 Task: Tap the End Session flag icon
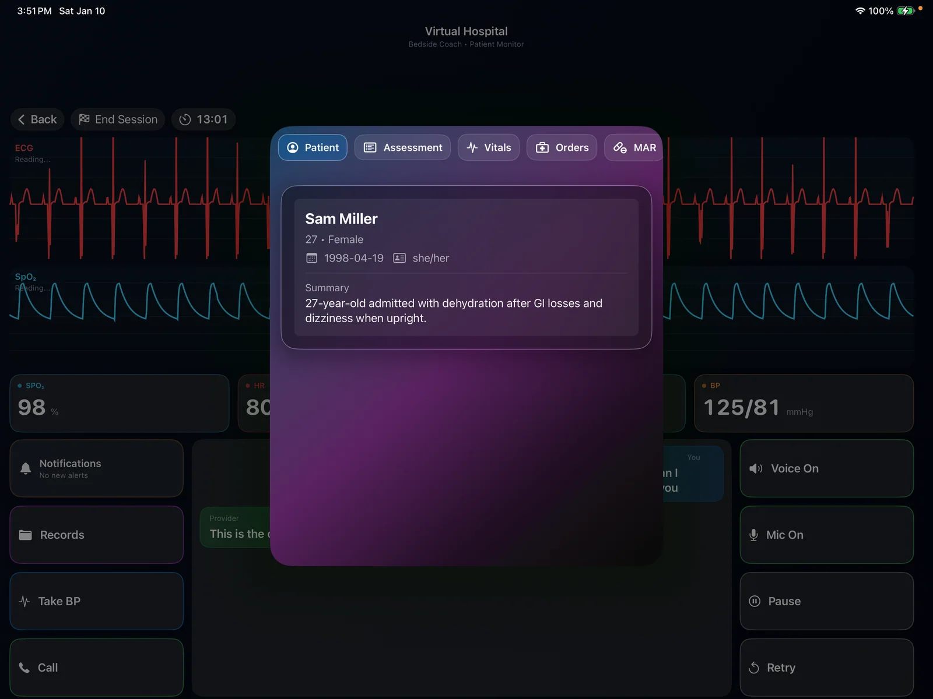pyautogui.click(x=84, y=119)
